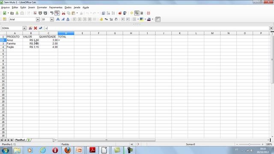Align cell content right
The height and width of the screenshot is (154, 274).
(x=85, y=19)
